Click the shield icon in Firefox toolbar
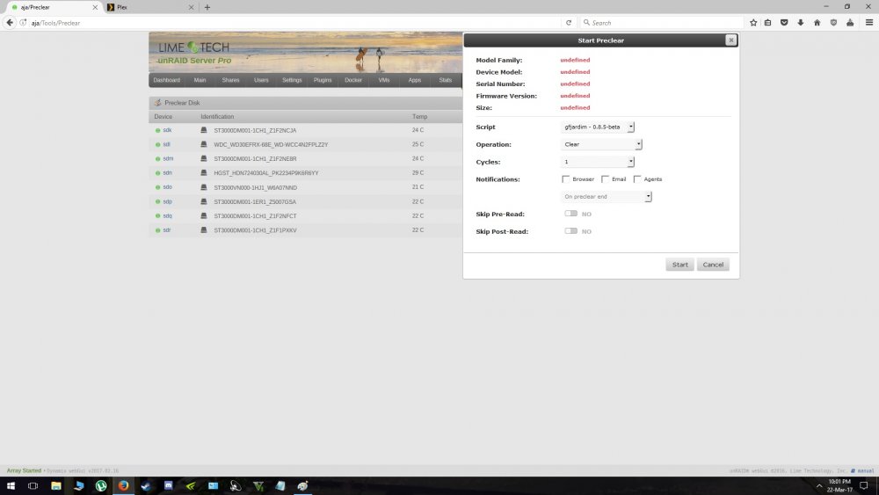The image size is (879, 495). pyautogui.click(x=833, y=23)
